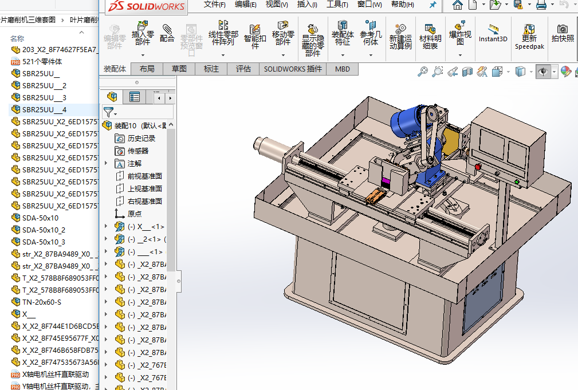Click panel tabs scroll-right arrow
This screenshot has height=390, width=578.
[170, 98]
